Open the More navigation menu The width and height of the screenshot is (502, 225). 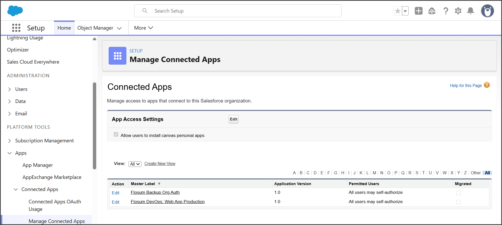point(143,28)
